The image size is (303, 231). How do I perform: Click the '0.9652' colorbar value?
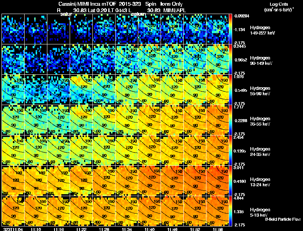pyautogui.click(x=241, y=60)
